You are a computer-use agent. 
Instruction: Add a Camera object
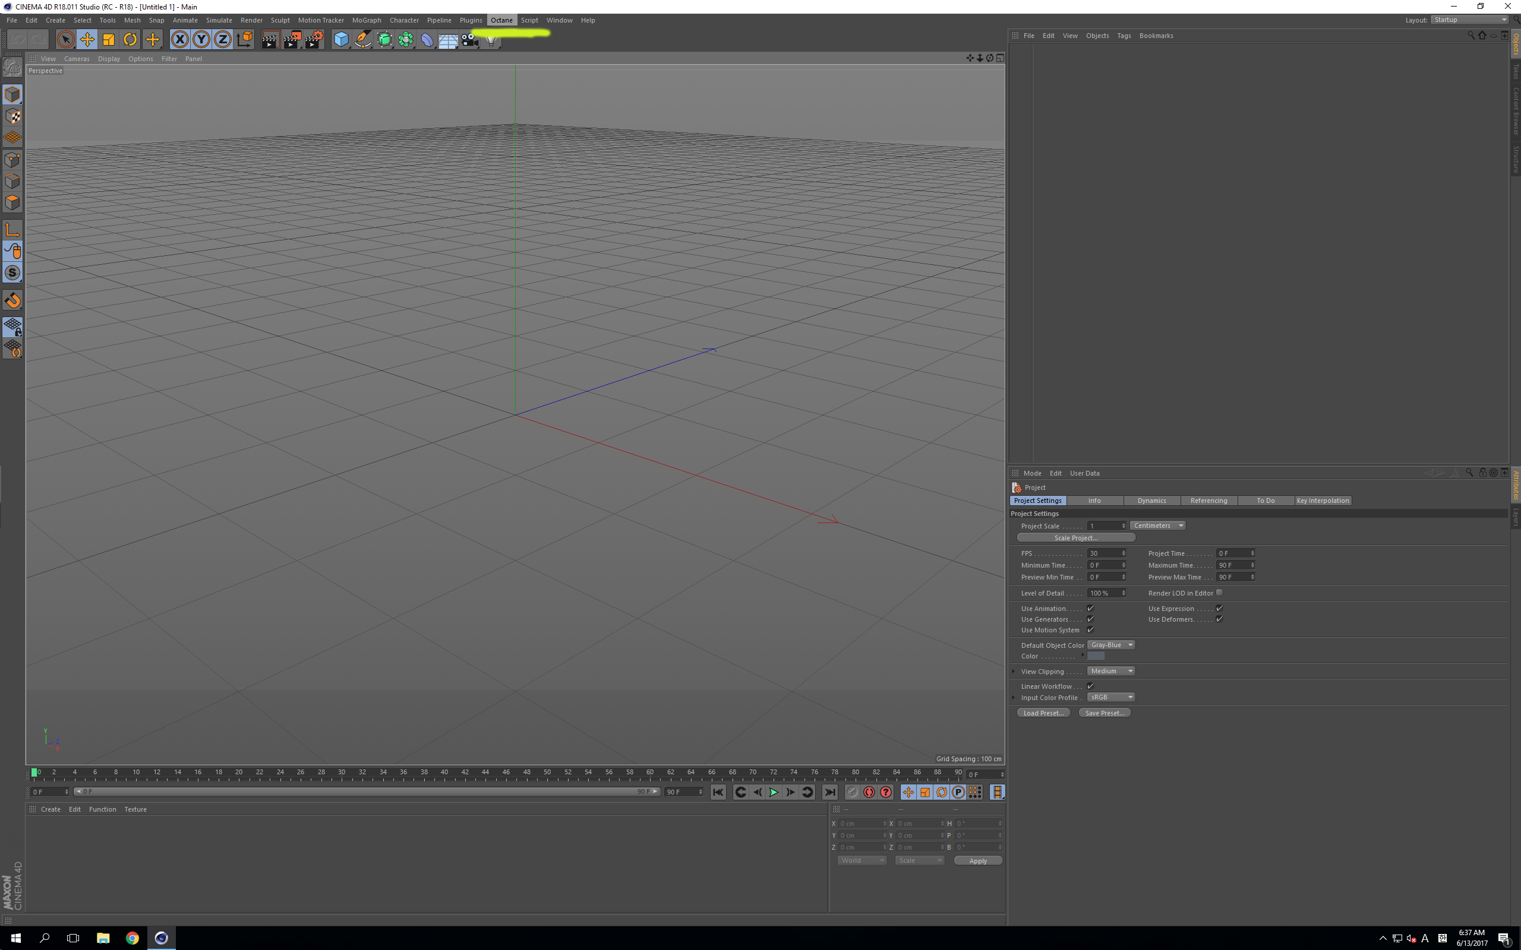pos(469,40)
